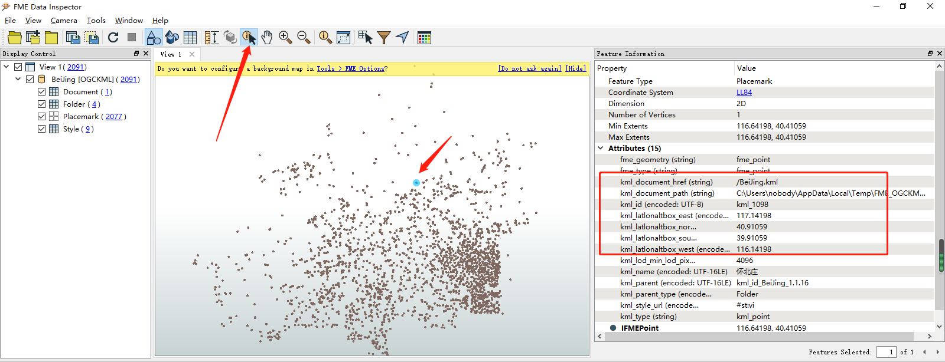Click the LL84 coordinate system link
The image size is (945, 362).
tap(744, 93)
